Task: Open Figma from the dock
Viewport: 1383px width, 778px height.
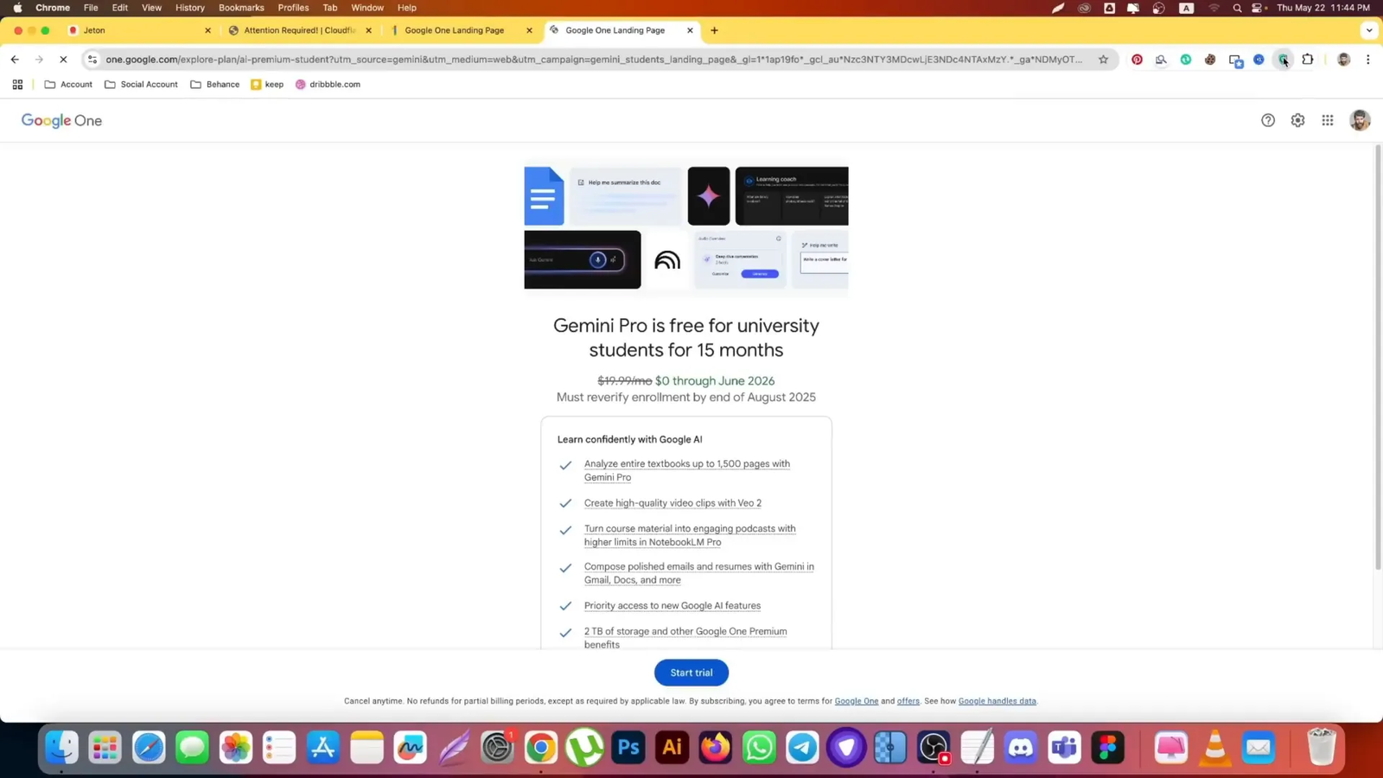Action: tap(1107, 748)
